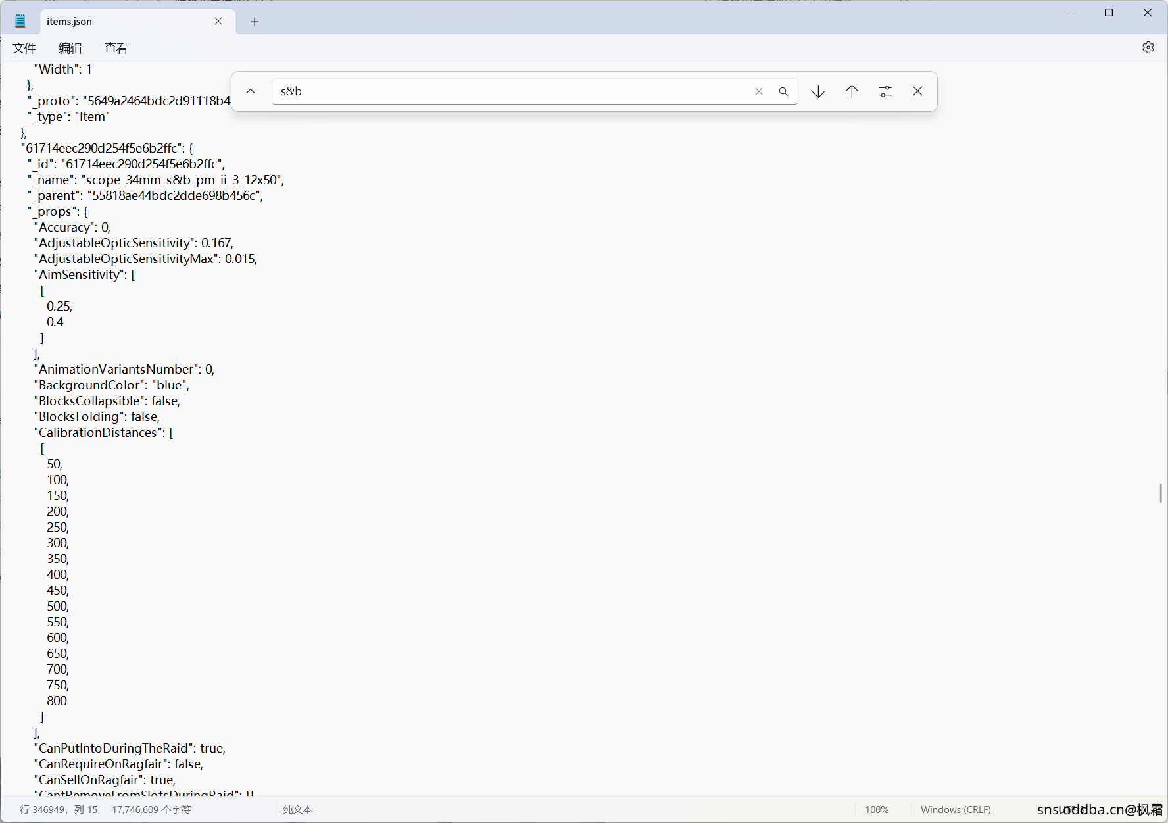Close the find bar
This screenshot has height=823, width=1168.
pyautogui.click(x=917, y=91)
